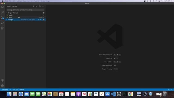This screenshot has width=174, height=98.
Task: Discard all changes icon on Changes row
Action: click(x=39, y=20)
